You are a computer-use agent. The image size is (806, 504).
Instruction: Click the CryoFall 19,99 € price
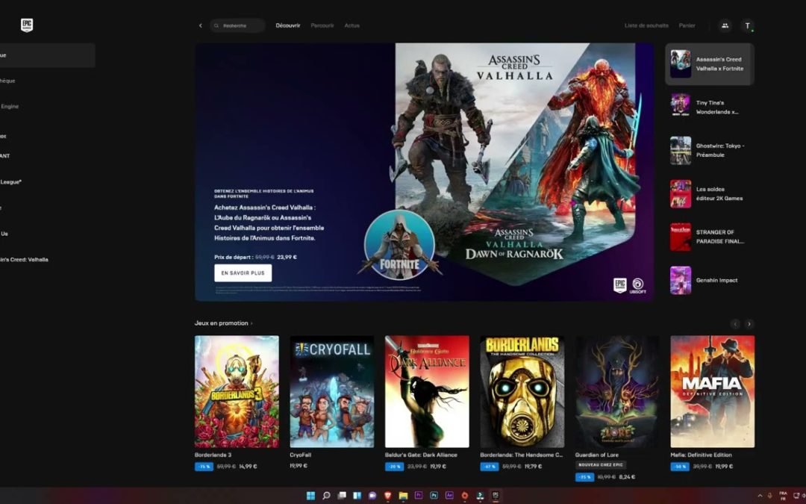coord(298,465)
